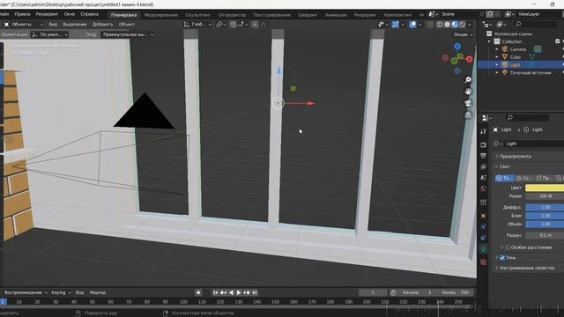Open the Light data properties tab
Image resolution: width=564 pixels, height=317 pixels.
click(x=483, y=248)
